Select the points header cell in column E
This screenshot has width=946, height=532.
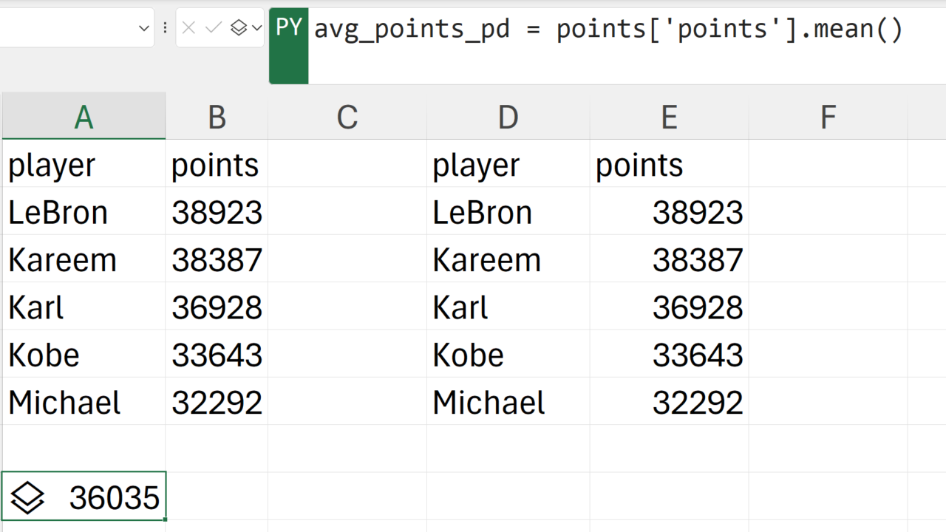pyautogui.click(x=669, y=165)
